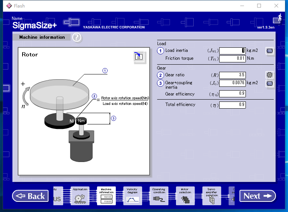
Task: Go to the Operating condition step
Action: [x=159, y=196]
